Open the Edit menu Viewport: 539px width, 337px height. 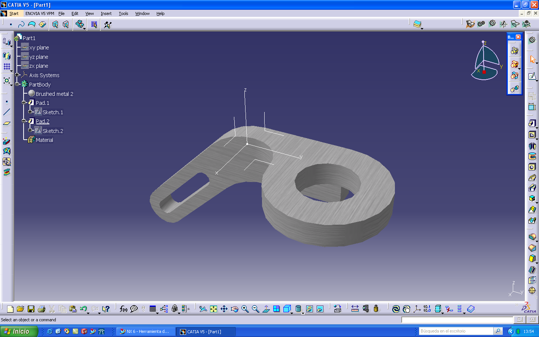(75, 13)
